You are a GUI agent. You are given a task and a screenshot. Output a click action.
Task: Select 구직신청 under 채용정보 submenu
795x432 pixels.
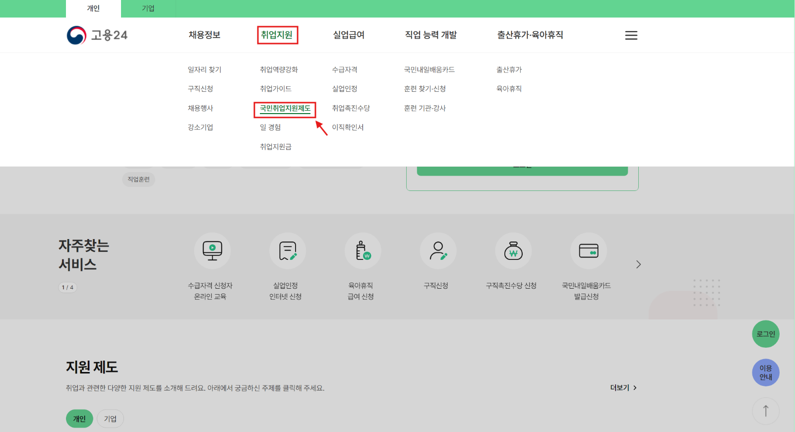coord(200,88)
